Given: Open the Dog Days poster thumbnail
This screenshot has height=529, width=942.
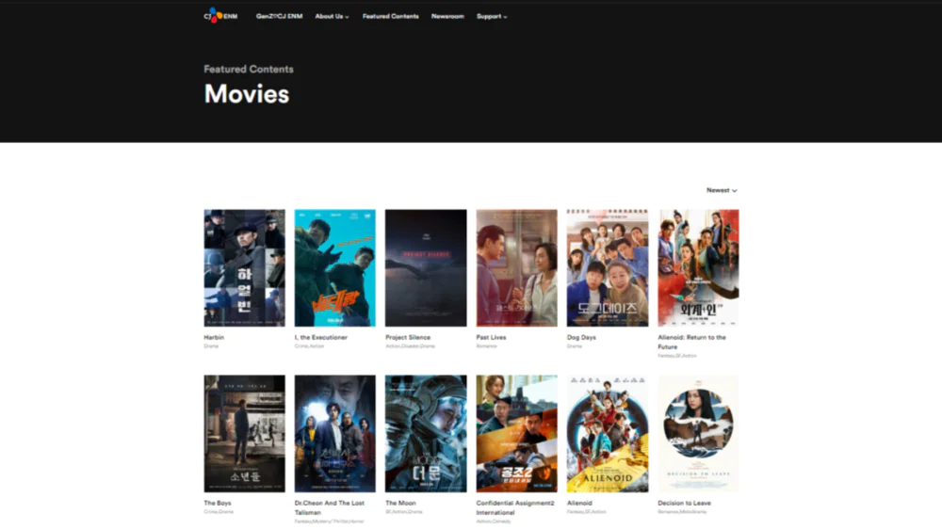Looking at the screenshot, I should [608, 268].
